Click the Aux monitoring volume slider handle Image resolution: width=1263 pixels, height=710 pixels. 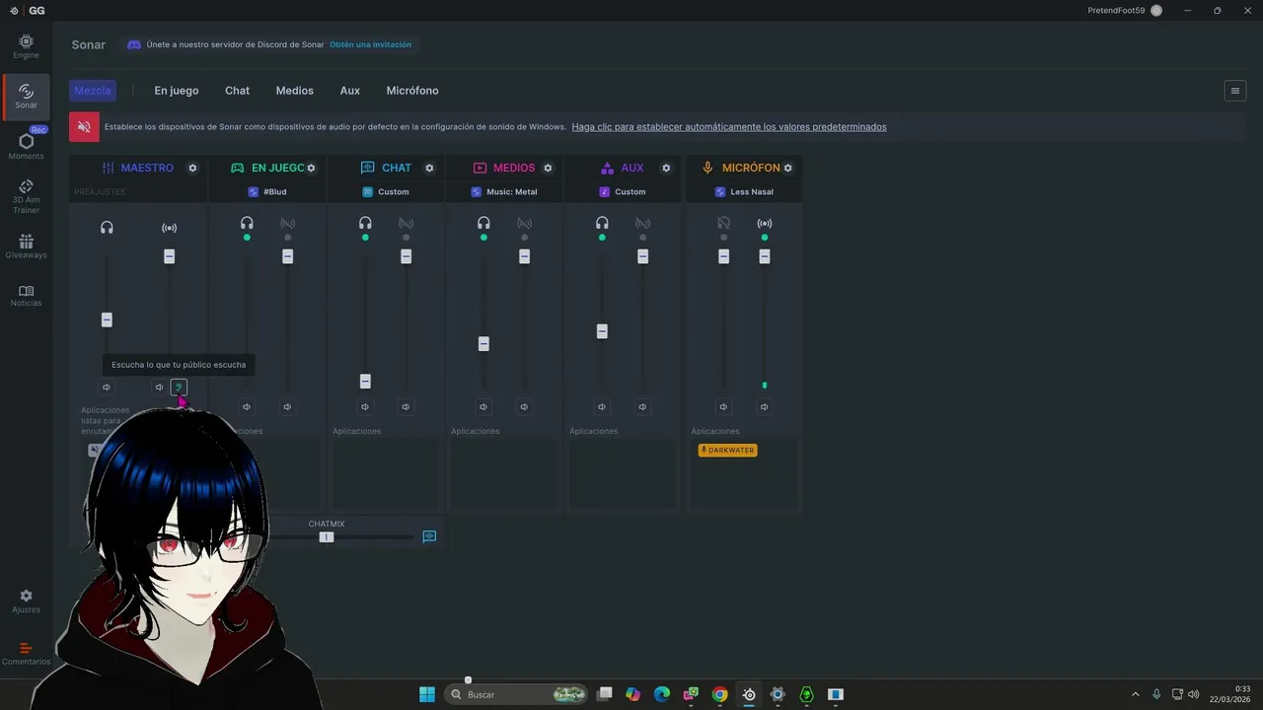(x=602, y=331)
